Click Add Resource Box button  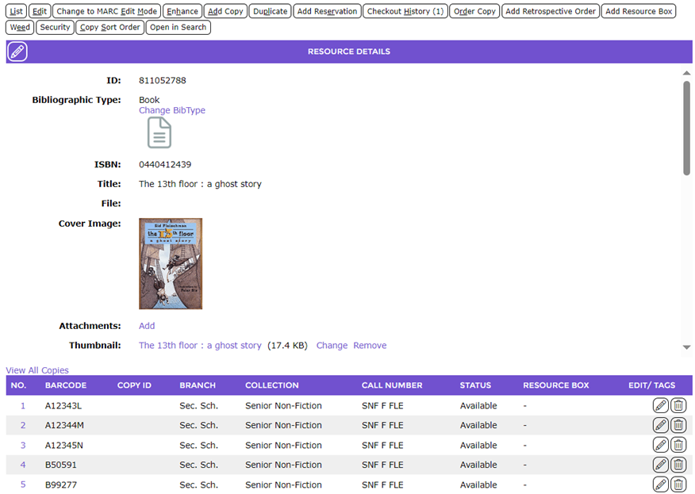pos(639,11)
